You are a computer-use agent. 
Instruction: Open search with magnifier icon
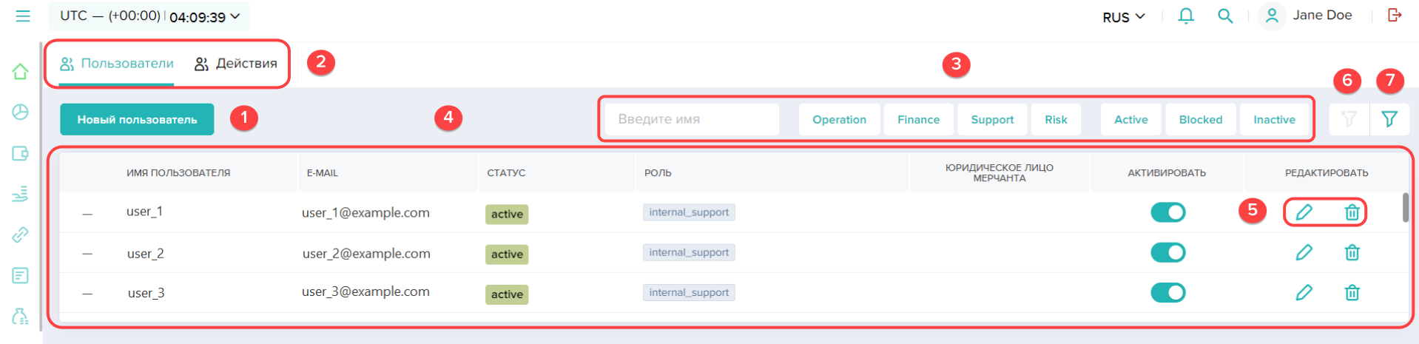(1225, 16)
